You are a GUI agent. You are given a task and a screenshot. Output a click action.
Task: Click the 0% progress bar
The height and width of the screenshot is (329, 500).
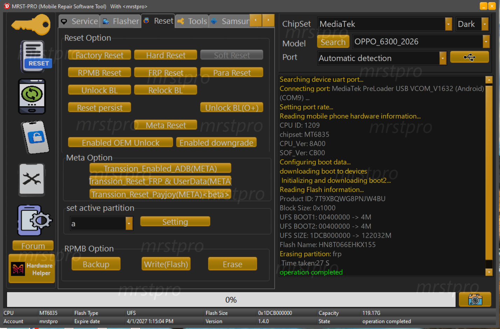pos(231,300)
